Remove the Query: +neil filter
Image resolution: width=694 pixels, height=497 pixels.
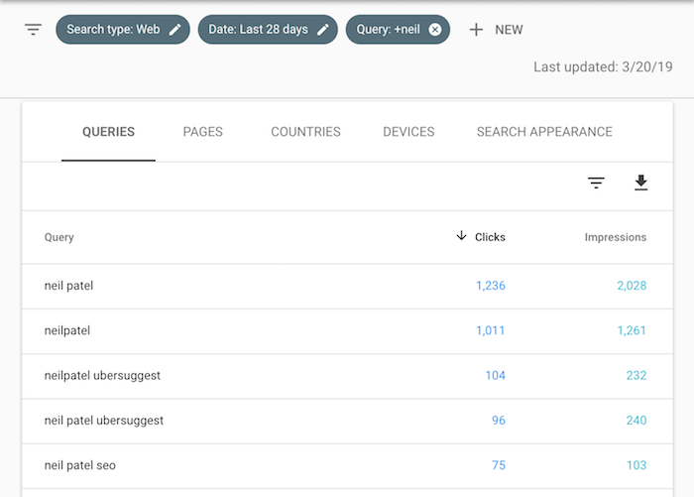[435, 30]
